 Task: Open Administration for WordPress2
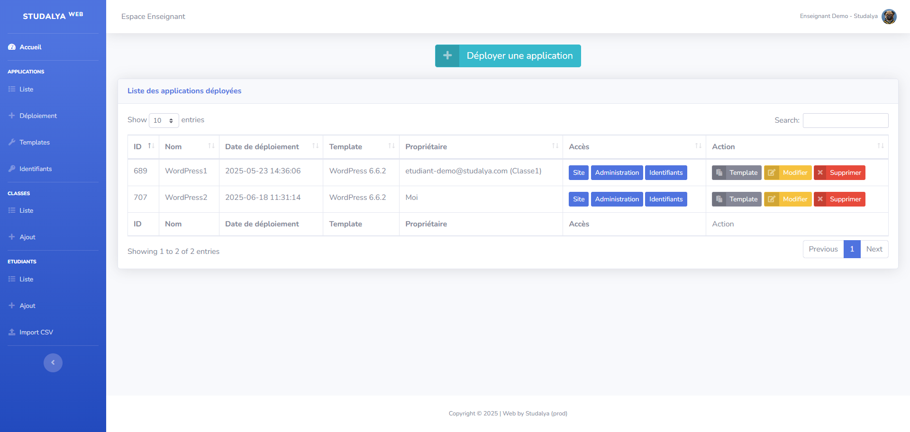coord(617,199)
